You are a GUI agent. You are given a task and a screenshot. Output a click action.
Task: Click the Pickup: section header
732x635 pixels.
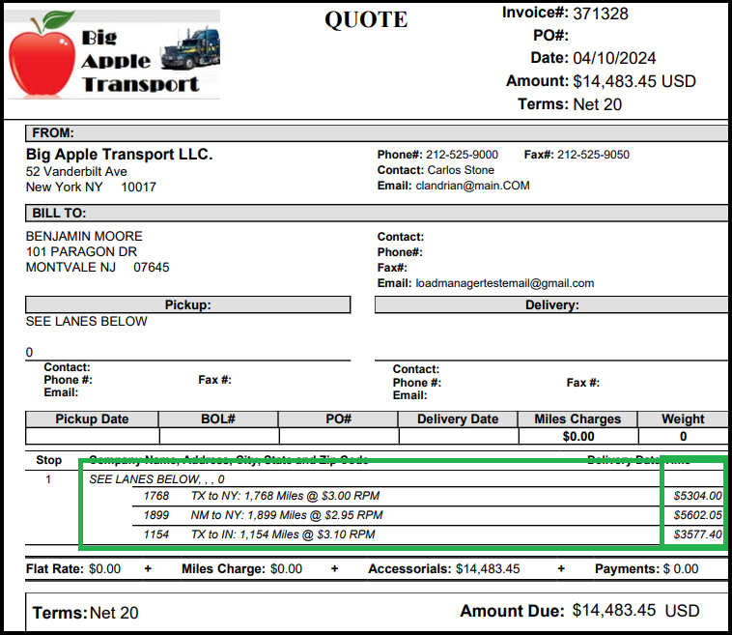[187, 305]
